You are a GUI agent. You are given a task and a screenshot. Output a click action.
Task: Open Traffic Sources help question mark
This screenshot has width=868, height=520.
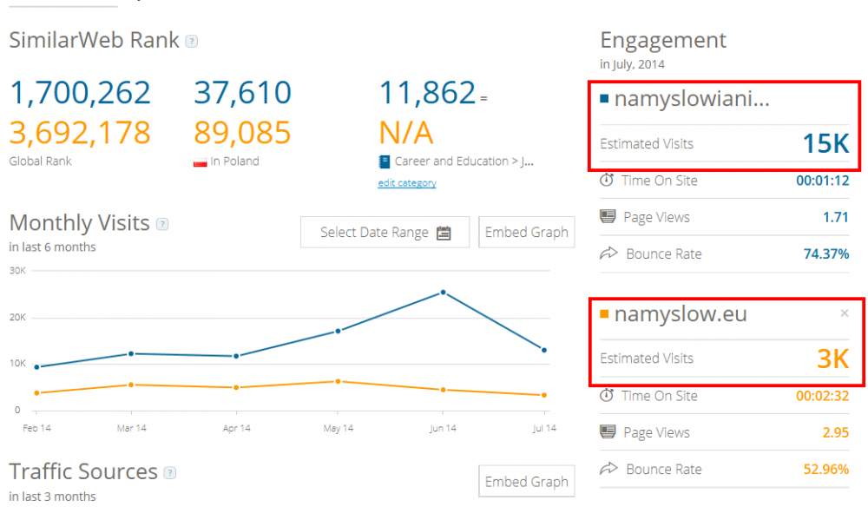170,473
